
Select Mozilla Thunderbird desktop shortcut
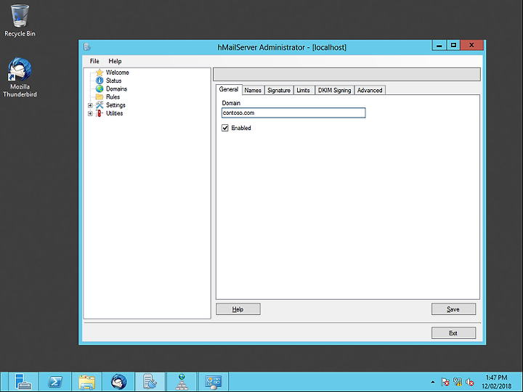[x=20, y=78]
